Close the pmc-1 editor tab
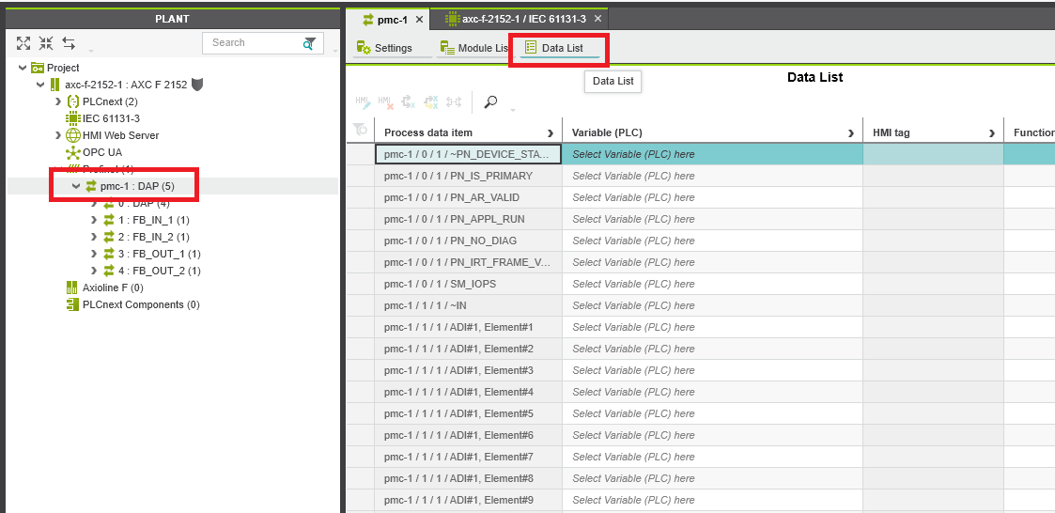The image size is (1055, 513). pyautogui.click(x=419, y=19)
